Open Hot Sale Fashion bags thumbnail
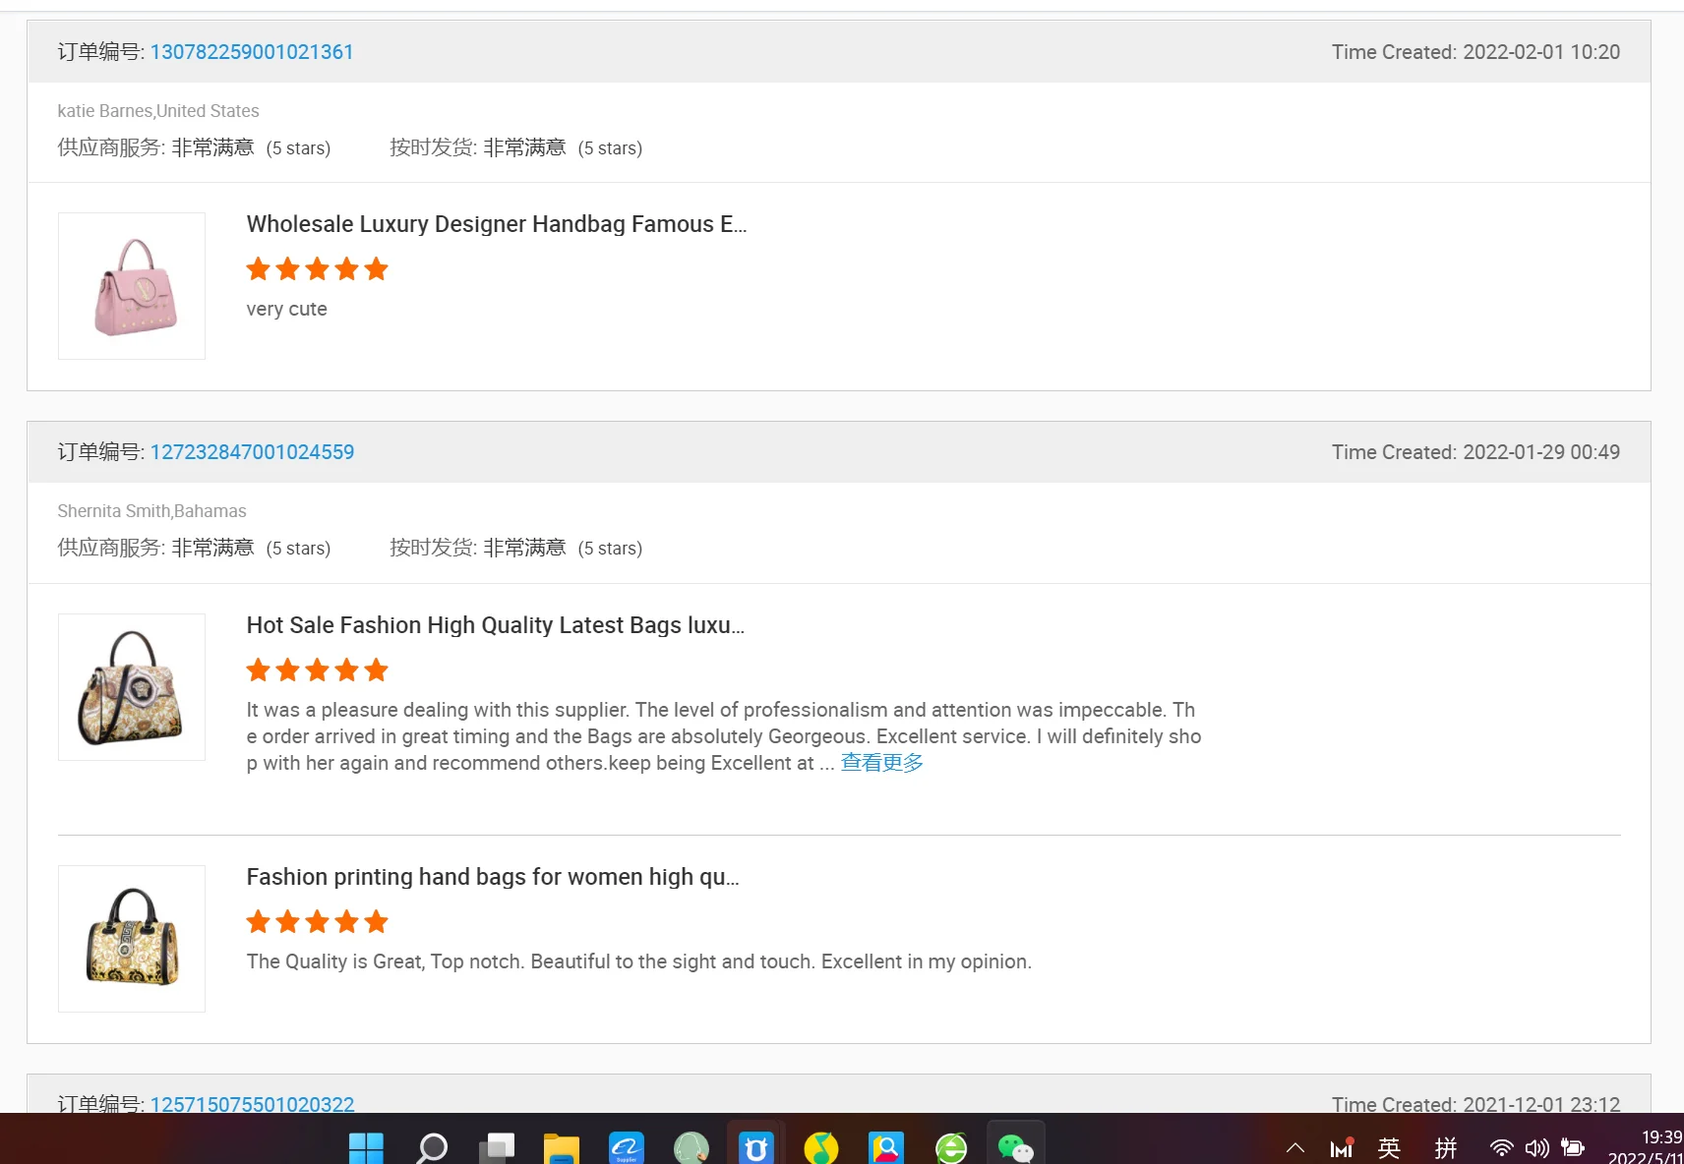The width and height of the screenshot is (1684, 1164). (x=132, y=687)
